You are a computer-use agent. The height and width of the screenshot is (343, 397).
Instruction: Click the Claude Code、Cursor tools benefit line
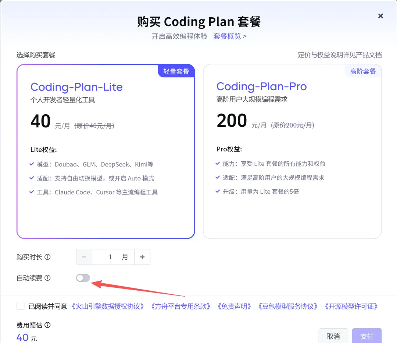click(94, 192)
